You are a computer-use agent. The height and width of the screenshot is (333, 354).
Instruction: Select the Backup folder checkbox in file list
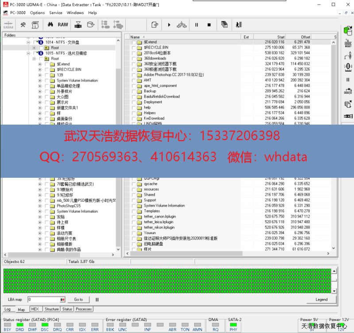[x=134, y=91]
